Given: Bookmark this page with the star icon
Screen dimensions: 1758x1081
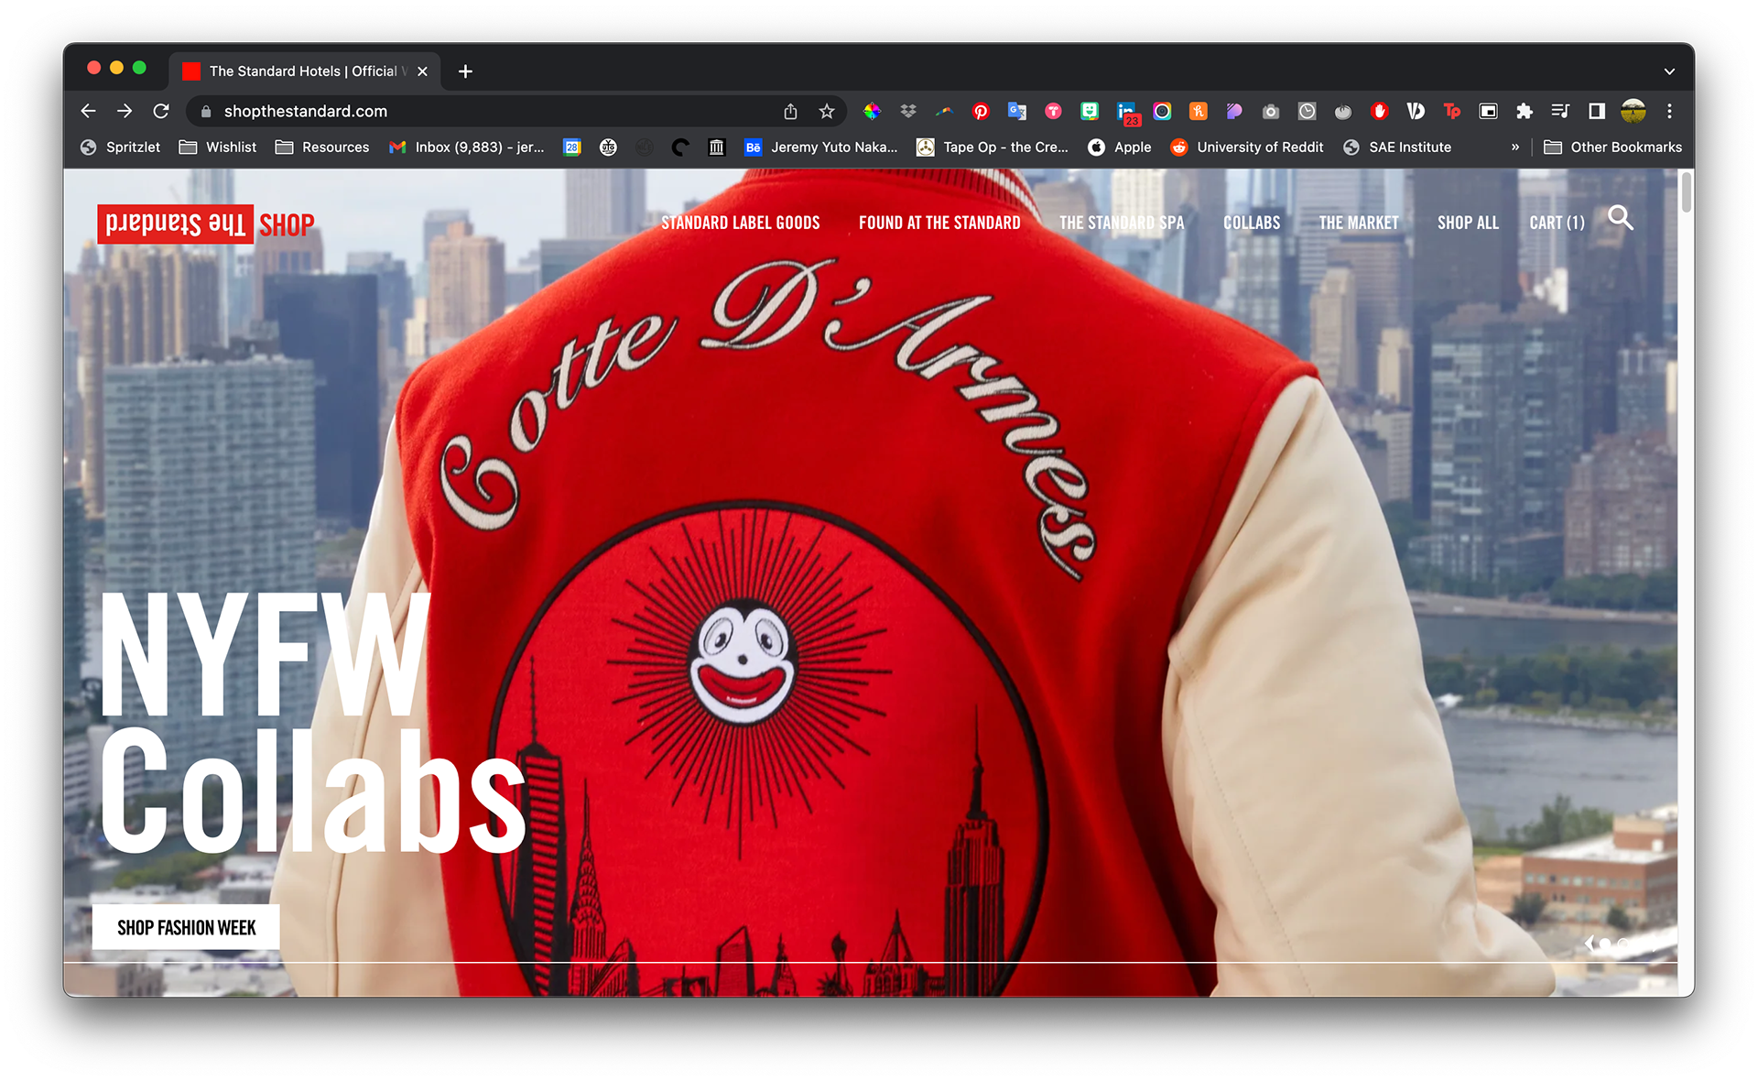Looking at the screenshot, I should coord(827,112).
